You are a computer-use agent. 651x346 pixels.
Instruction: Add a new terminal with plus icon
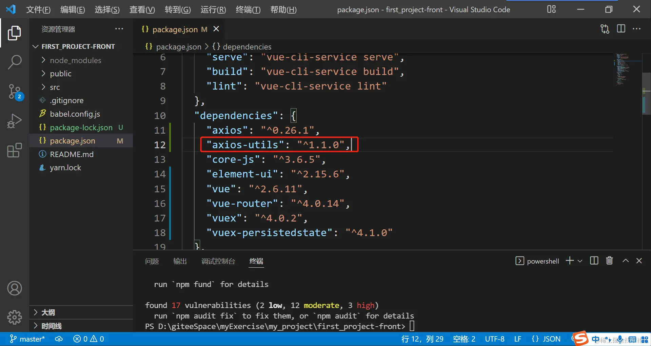point(570,261)
